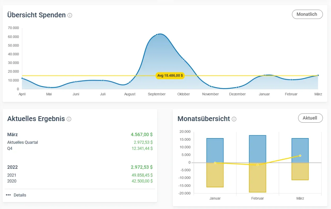Click the Mai data point on chart
This screenshot has width=331, height=209.
tap(49, 87)
